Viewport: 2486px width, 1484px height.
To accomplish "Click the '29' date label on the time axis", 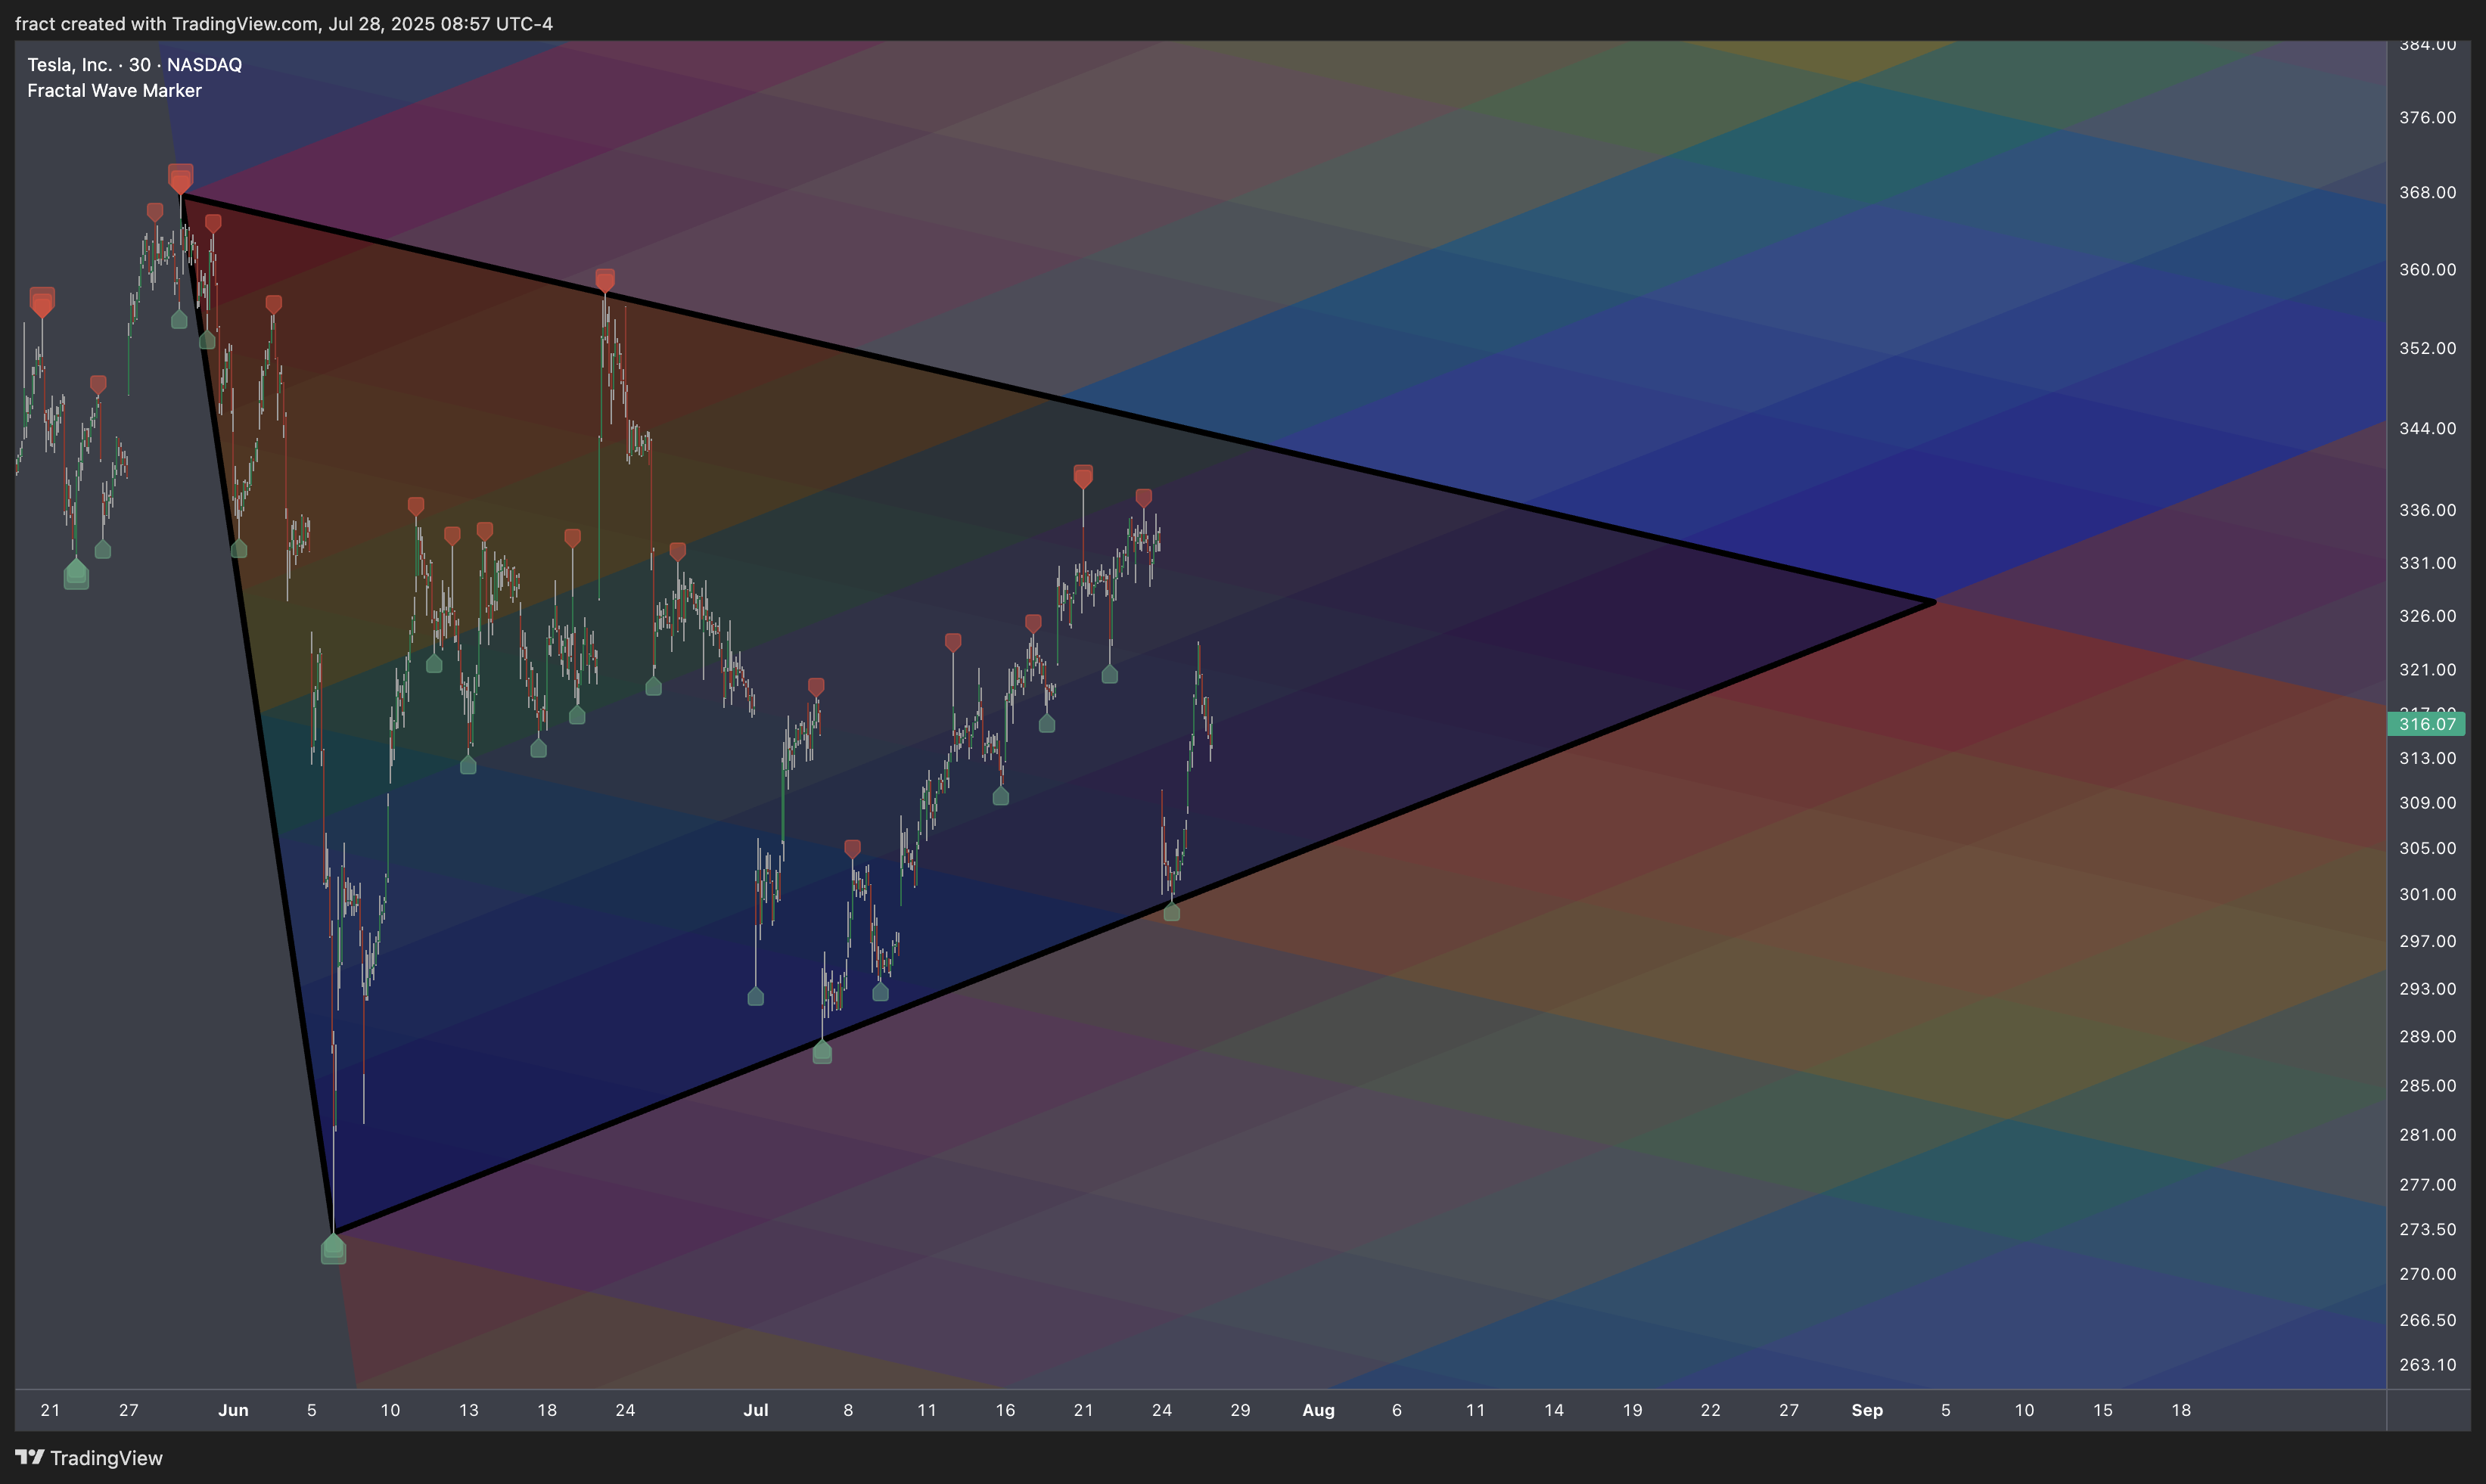I will pyautogui.click(x=1240, y=1410).
